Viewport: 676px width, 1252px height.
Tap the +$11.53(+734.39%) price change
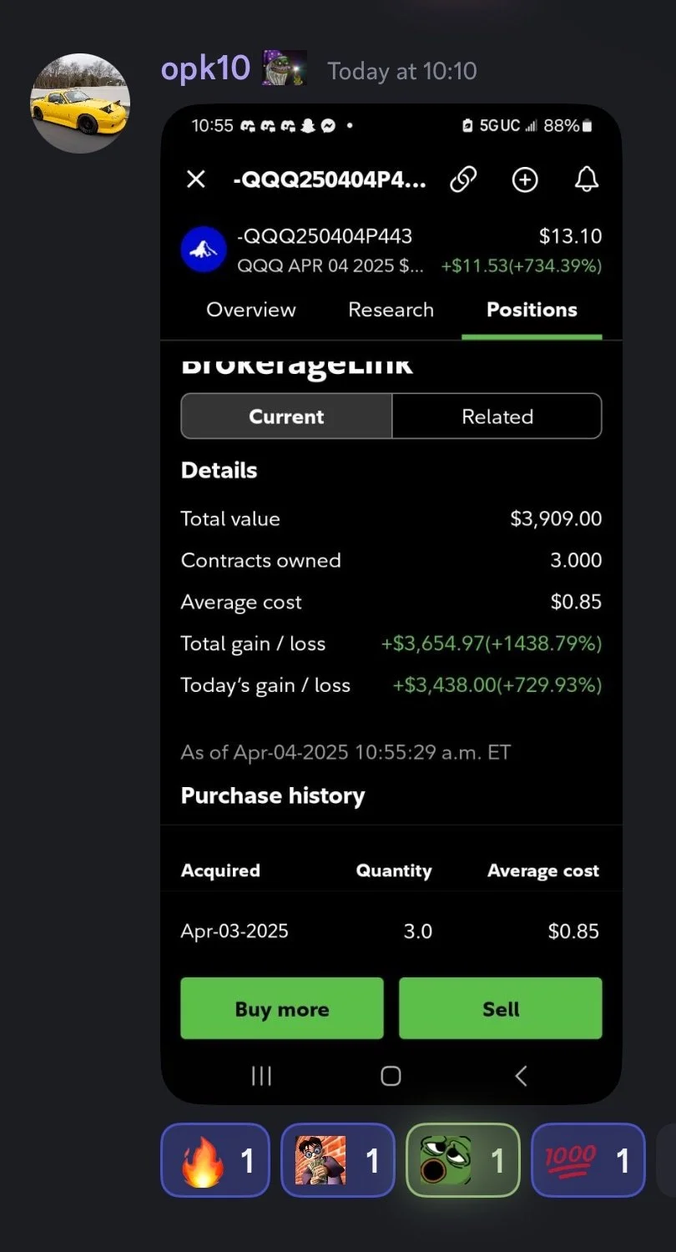[x=522, y=266]
